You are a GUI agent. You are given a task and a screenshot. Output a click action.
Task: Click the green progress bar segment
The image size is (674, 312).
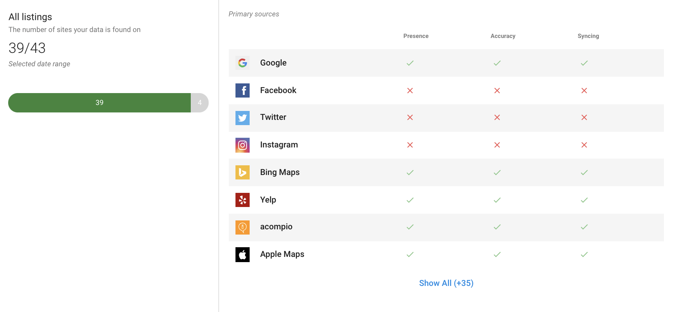point(99,102)
